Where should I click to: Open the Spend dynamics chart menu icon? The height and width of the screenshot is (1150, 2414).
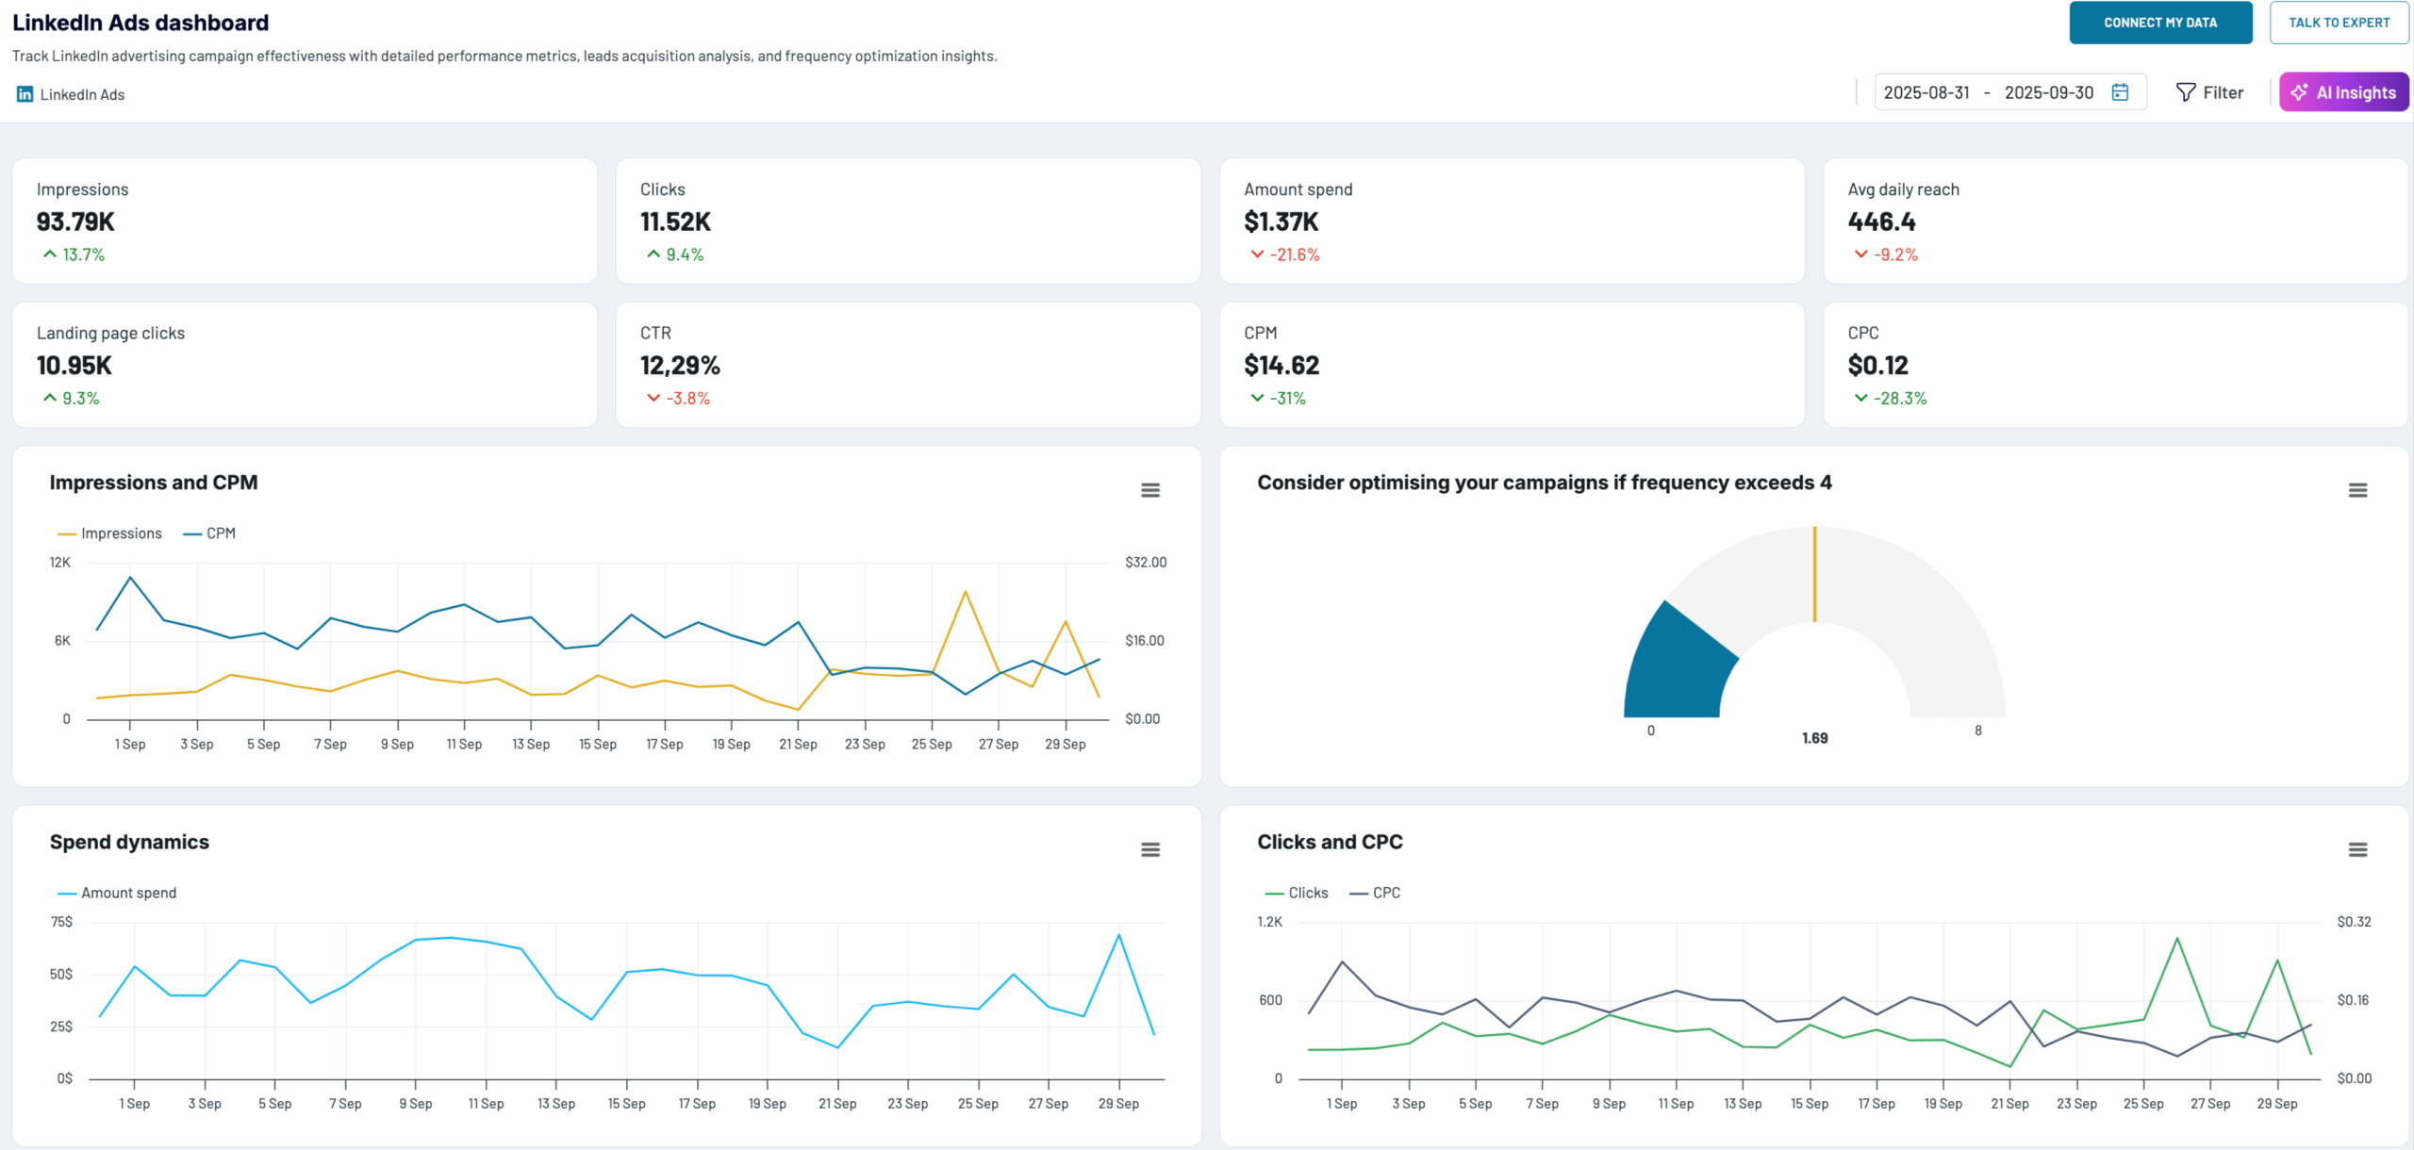[1149, 849]
